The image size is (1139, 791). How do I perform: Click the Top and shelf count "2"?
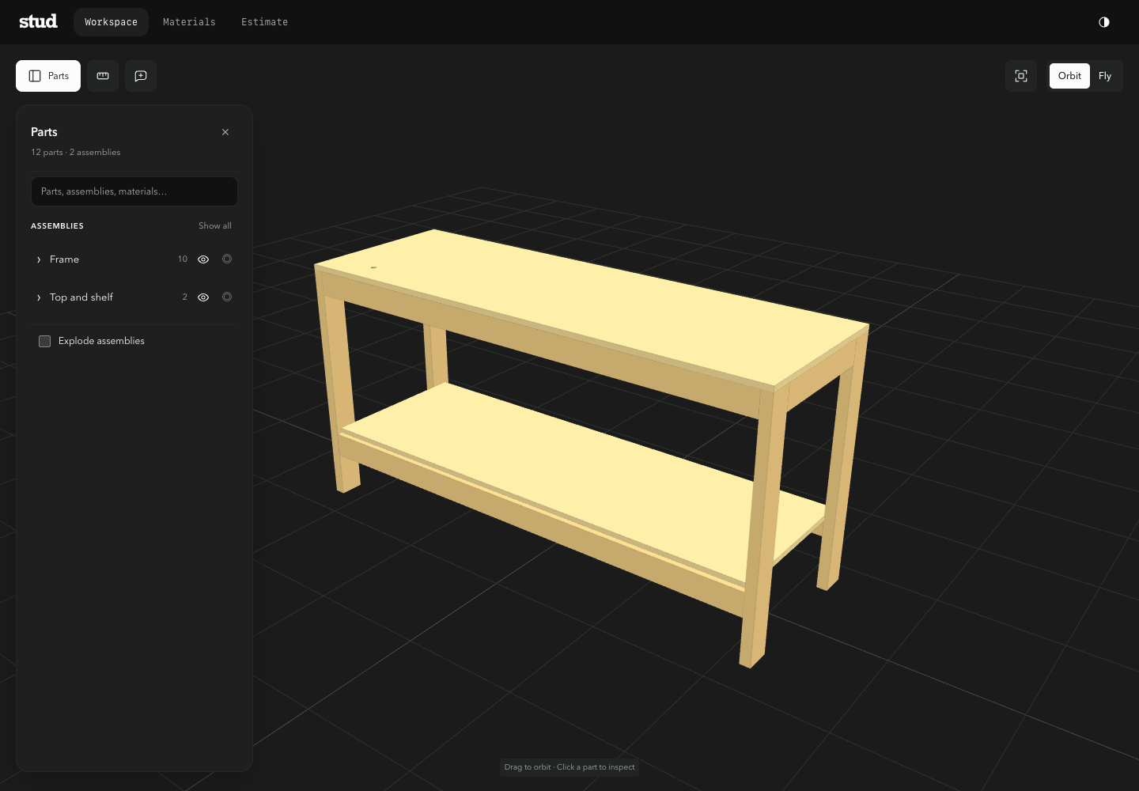tap(185, 297)
